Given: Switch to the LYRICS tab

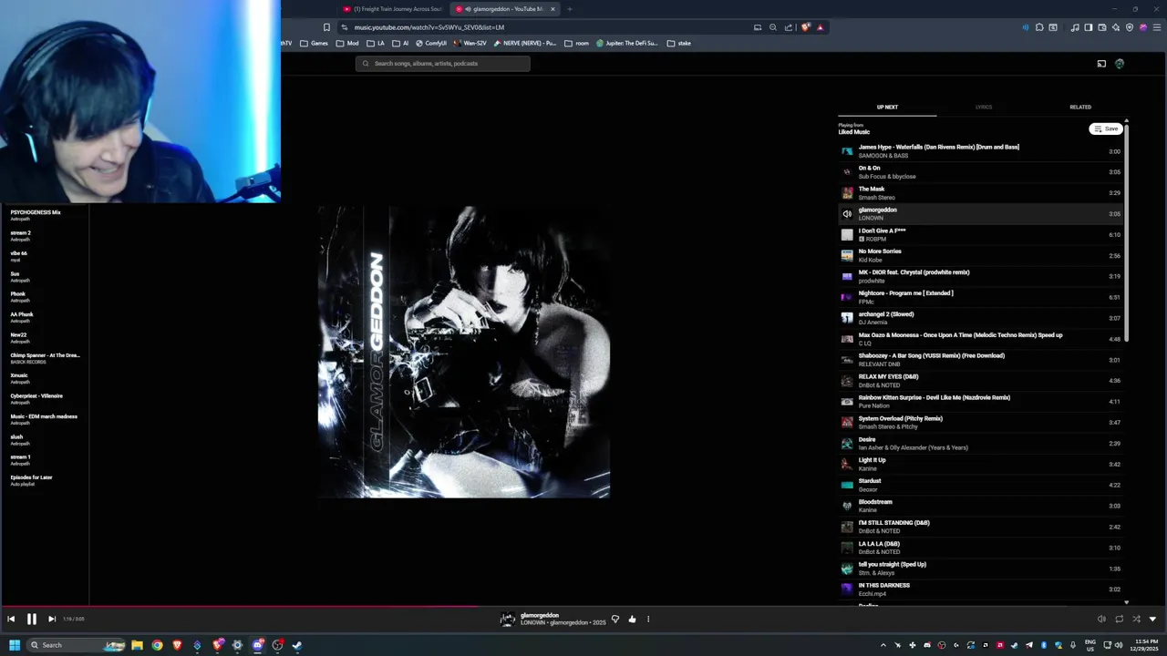Looking at the screenshot, I should pos(984,107).
